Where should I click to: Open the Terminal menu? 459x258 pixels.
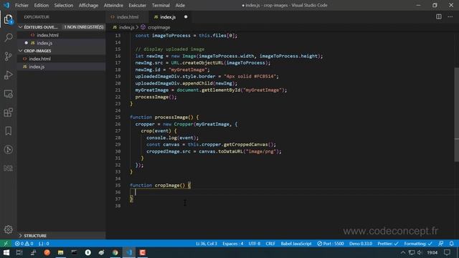point(161,5)
